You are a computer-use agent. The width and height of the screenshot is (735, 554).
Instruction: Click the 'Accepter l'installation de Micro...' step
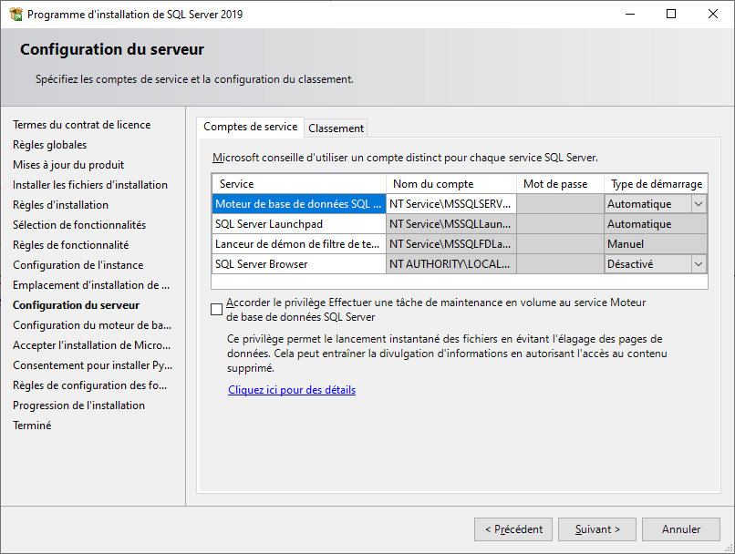91,345
